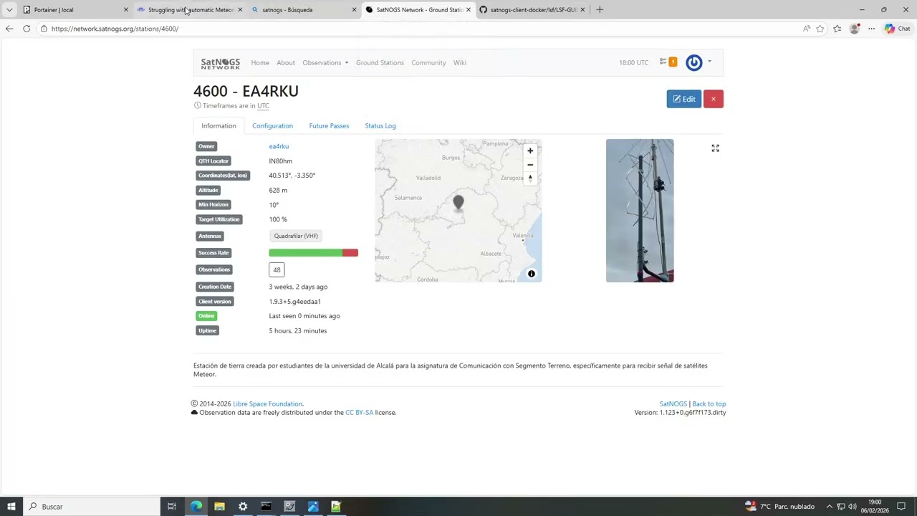Open the Ground Stations page
This screenshot has width=917, height=516.
click(380, 63)
